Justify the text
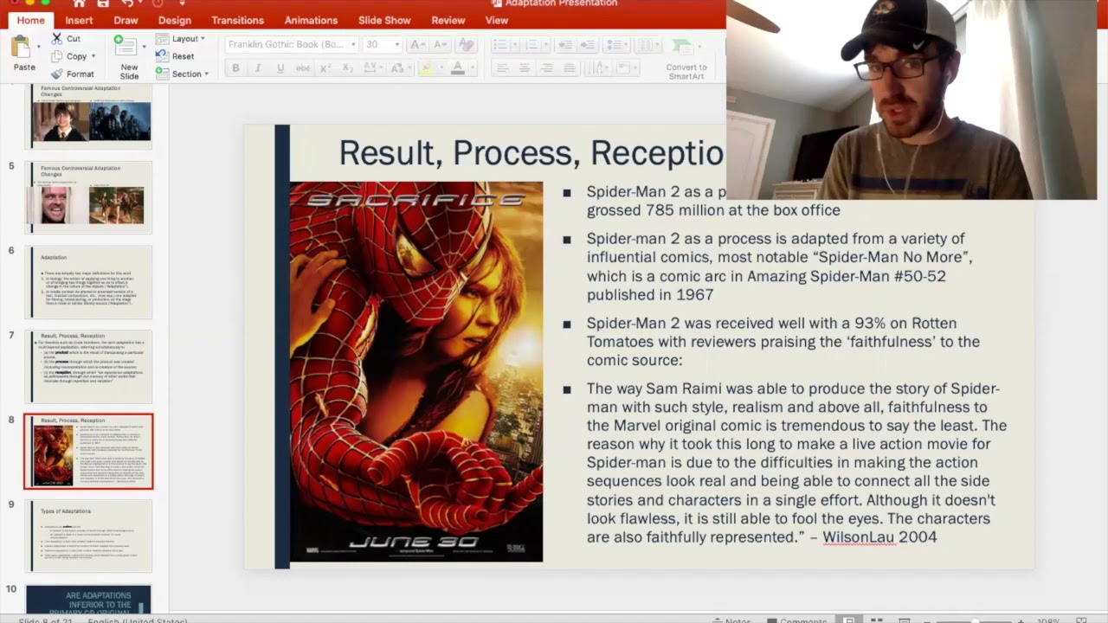 570,67
